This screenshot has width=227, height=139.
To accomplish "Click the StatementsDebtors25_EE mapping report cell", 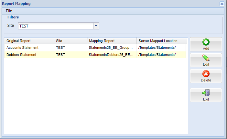I will 112,55.
